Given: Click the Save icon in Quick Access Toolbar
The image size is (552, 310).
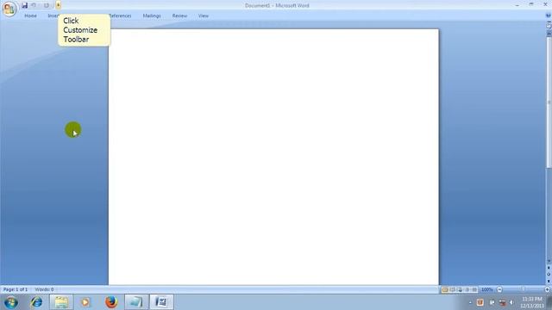Looking at the screenshot, I should [24, 5].
